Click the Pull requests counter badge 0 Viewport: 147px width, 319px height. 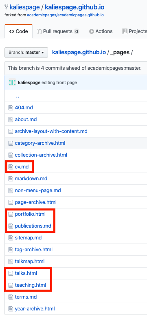coord(76,31)
